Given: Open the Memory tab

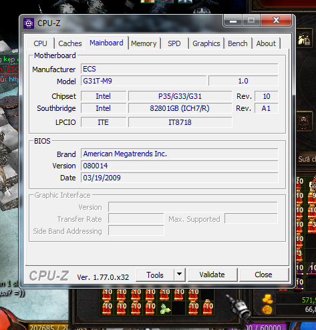Looking at the screenshot, I should click(144, 43).
